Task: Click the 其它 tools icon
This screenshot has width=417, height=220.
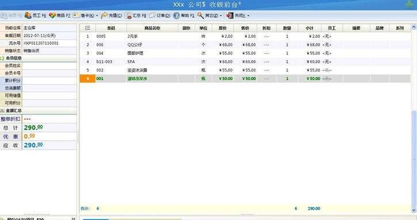Action: pos(201,15)
